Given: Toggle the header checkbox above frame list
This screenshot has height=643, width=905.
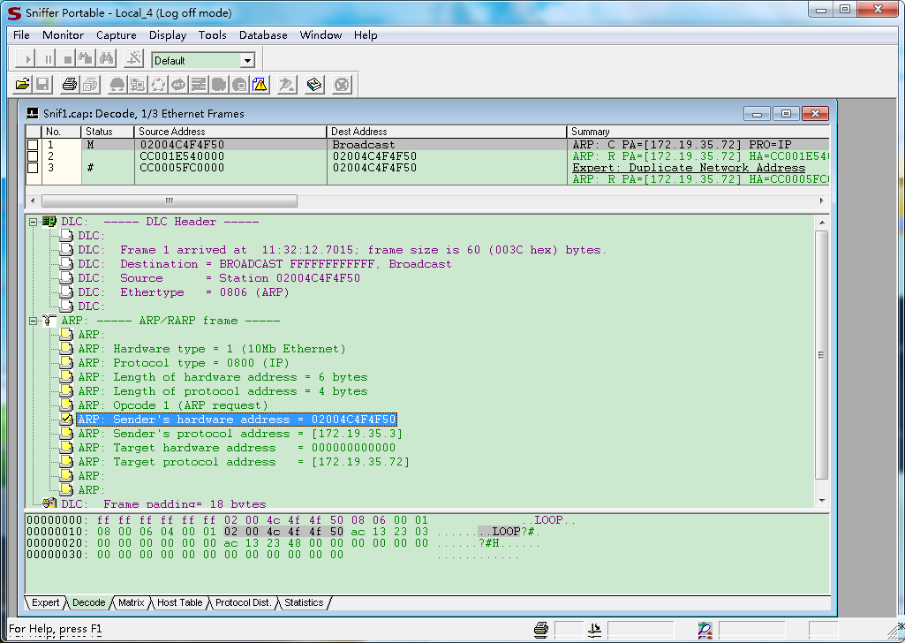Looking at the screenshot, I should 34,132.
